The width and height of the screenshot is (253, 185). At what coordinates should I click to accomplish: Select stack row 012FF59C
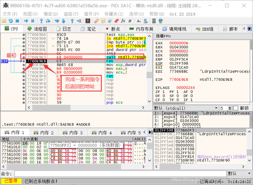200,134
